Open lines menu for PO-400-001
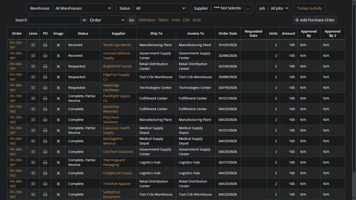 tap(33, 56)
